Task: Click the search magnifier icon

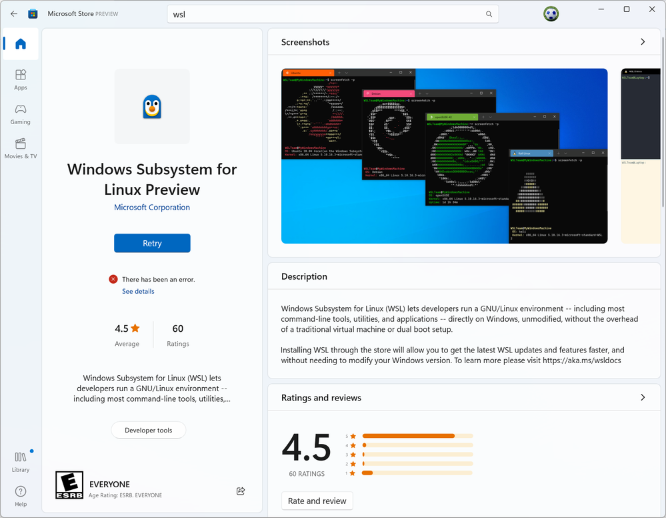Action: tap(489, 14)
